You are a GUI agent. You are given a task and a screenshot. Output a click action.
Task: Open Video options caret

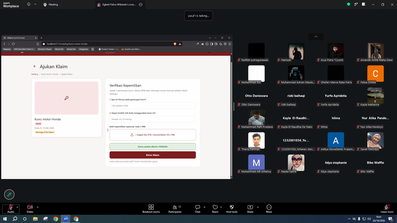[37, 207]
